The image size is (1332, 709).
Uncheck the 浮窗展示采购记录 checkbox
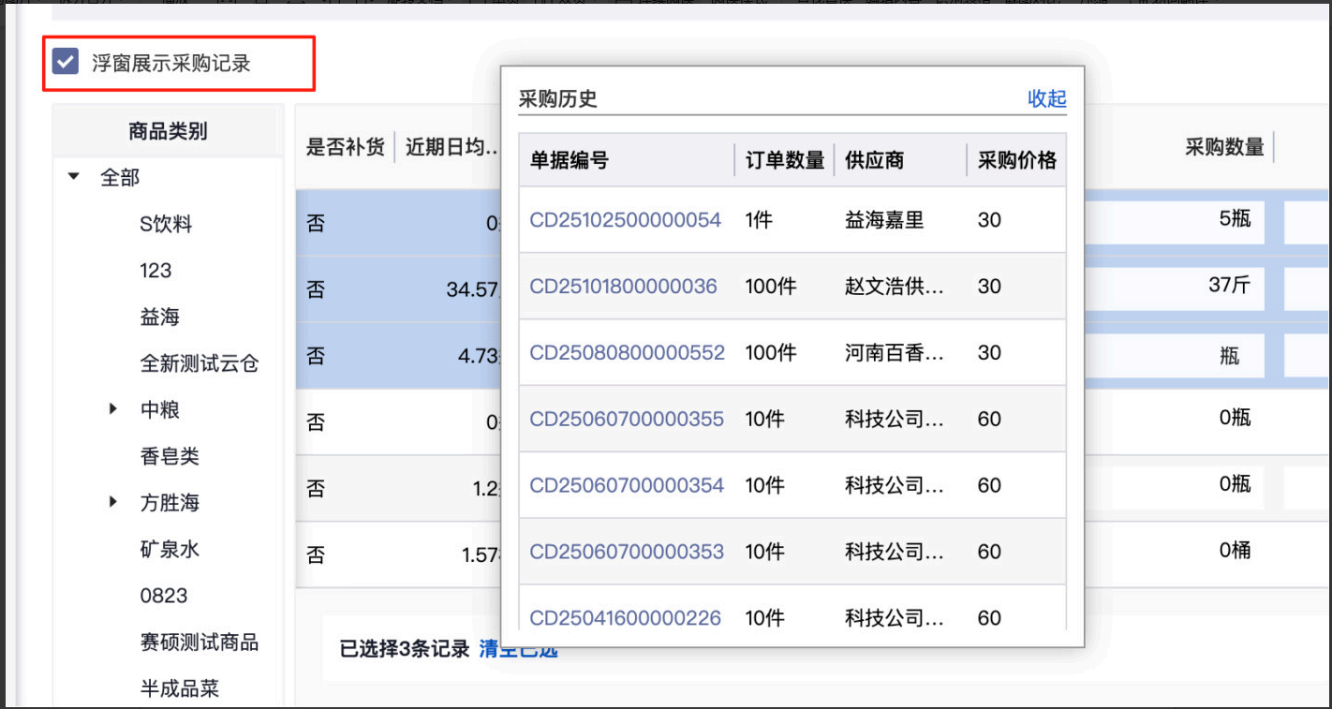65,63
